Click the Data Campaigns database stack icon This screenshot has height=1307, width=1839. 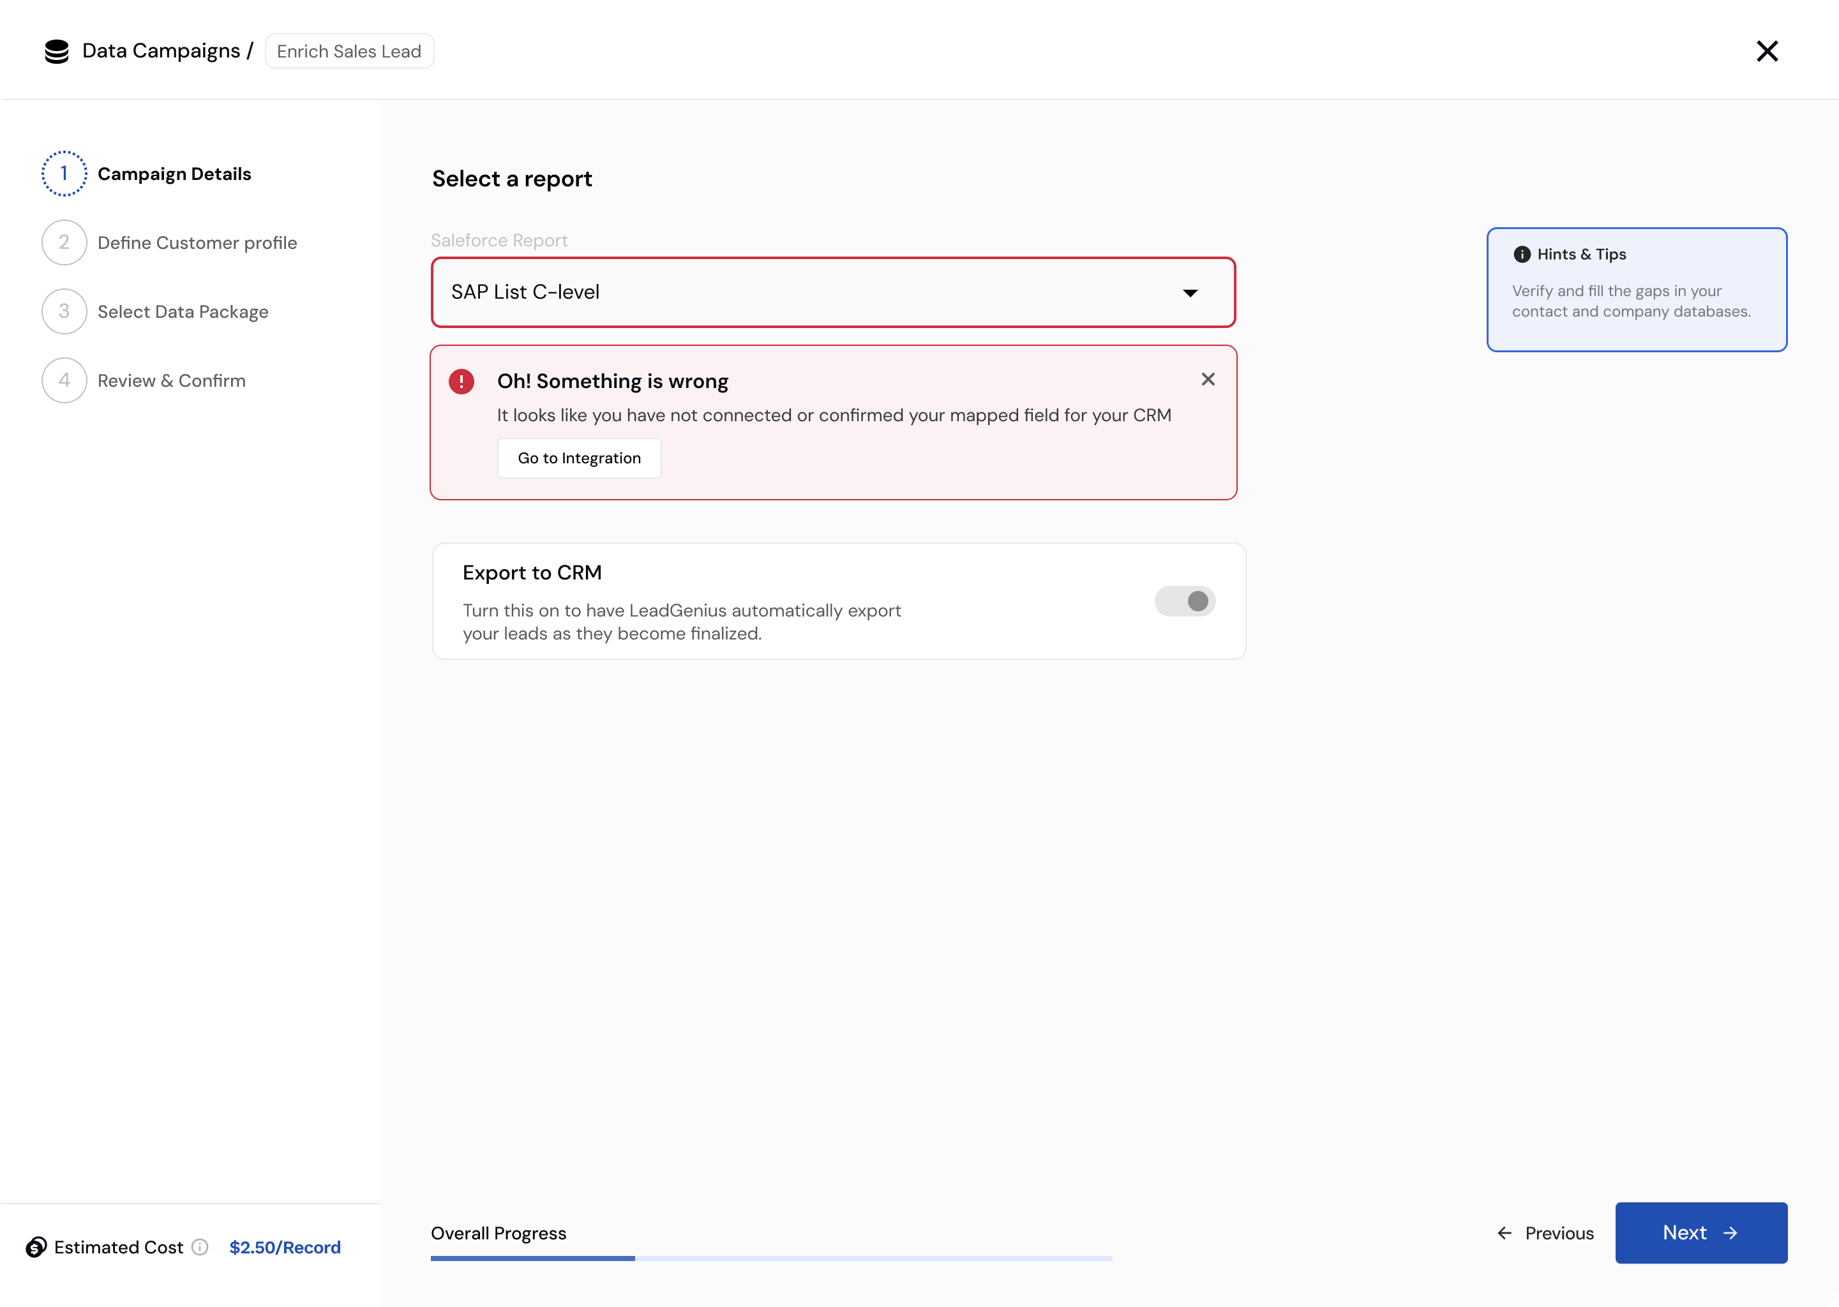56,52
